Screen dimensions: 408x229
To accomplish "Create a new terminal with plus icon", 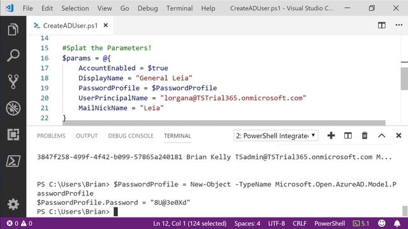I will (x=331, y=135).
